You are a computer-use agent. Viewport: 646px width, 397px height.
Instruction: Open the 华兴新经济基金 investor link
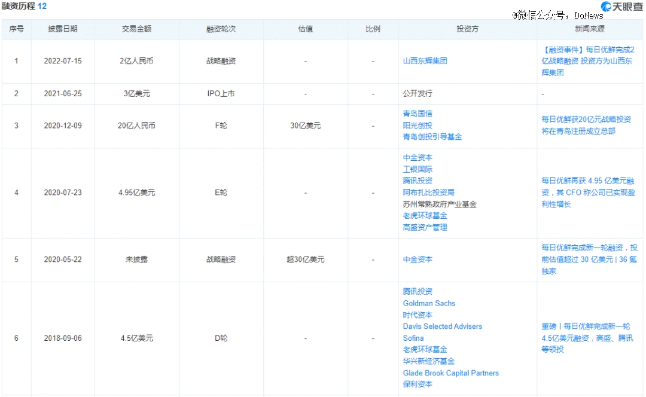coord(428,361)
